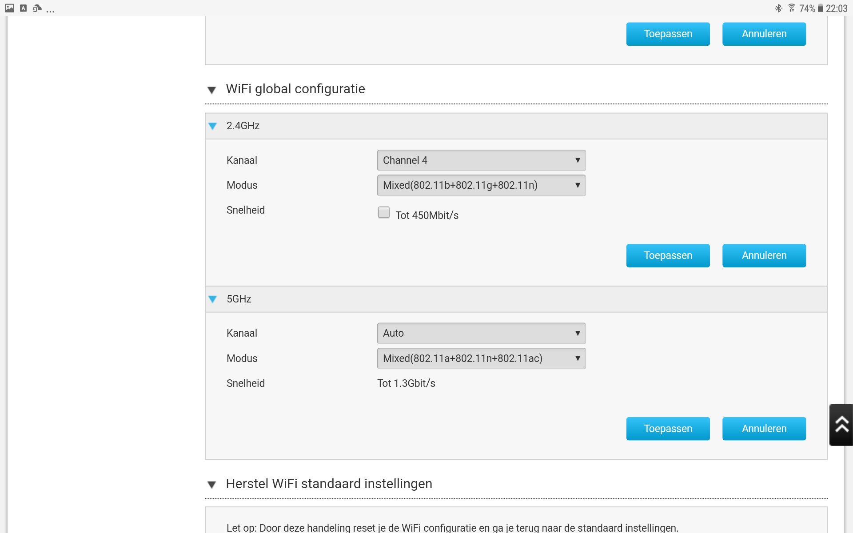
Task: Tap the WiFi signal status icon
Action: [792, 8]
